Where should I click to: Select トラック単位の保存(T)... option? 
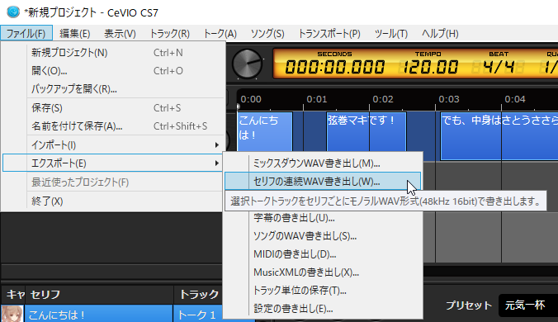click(323, 291)
